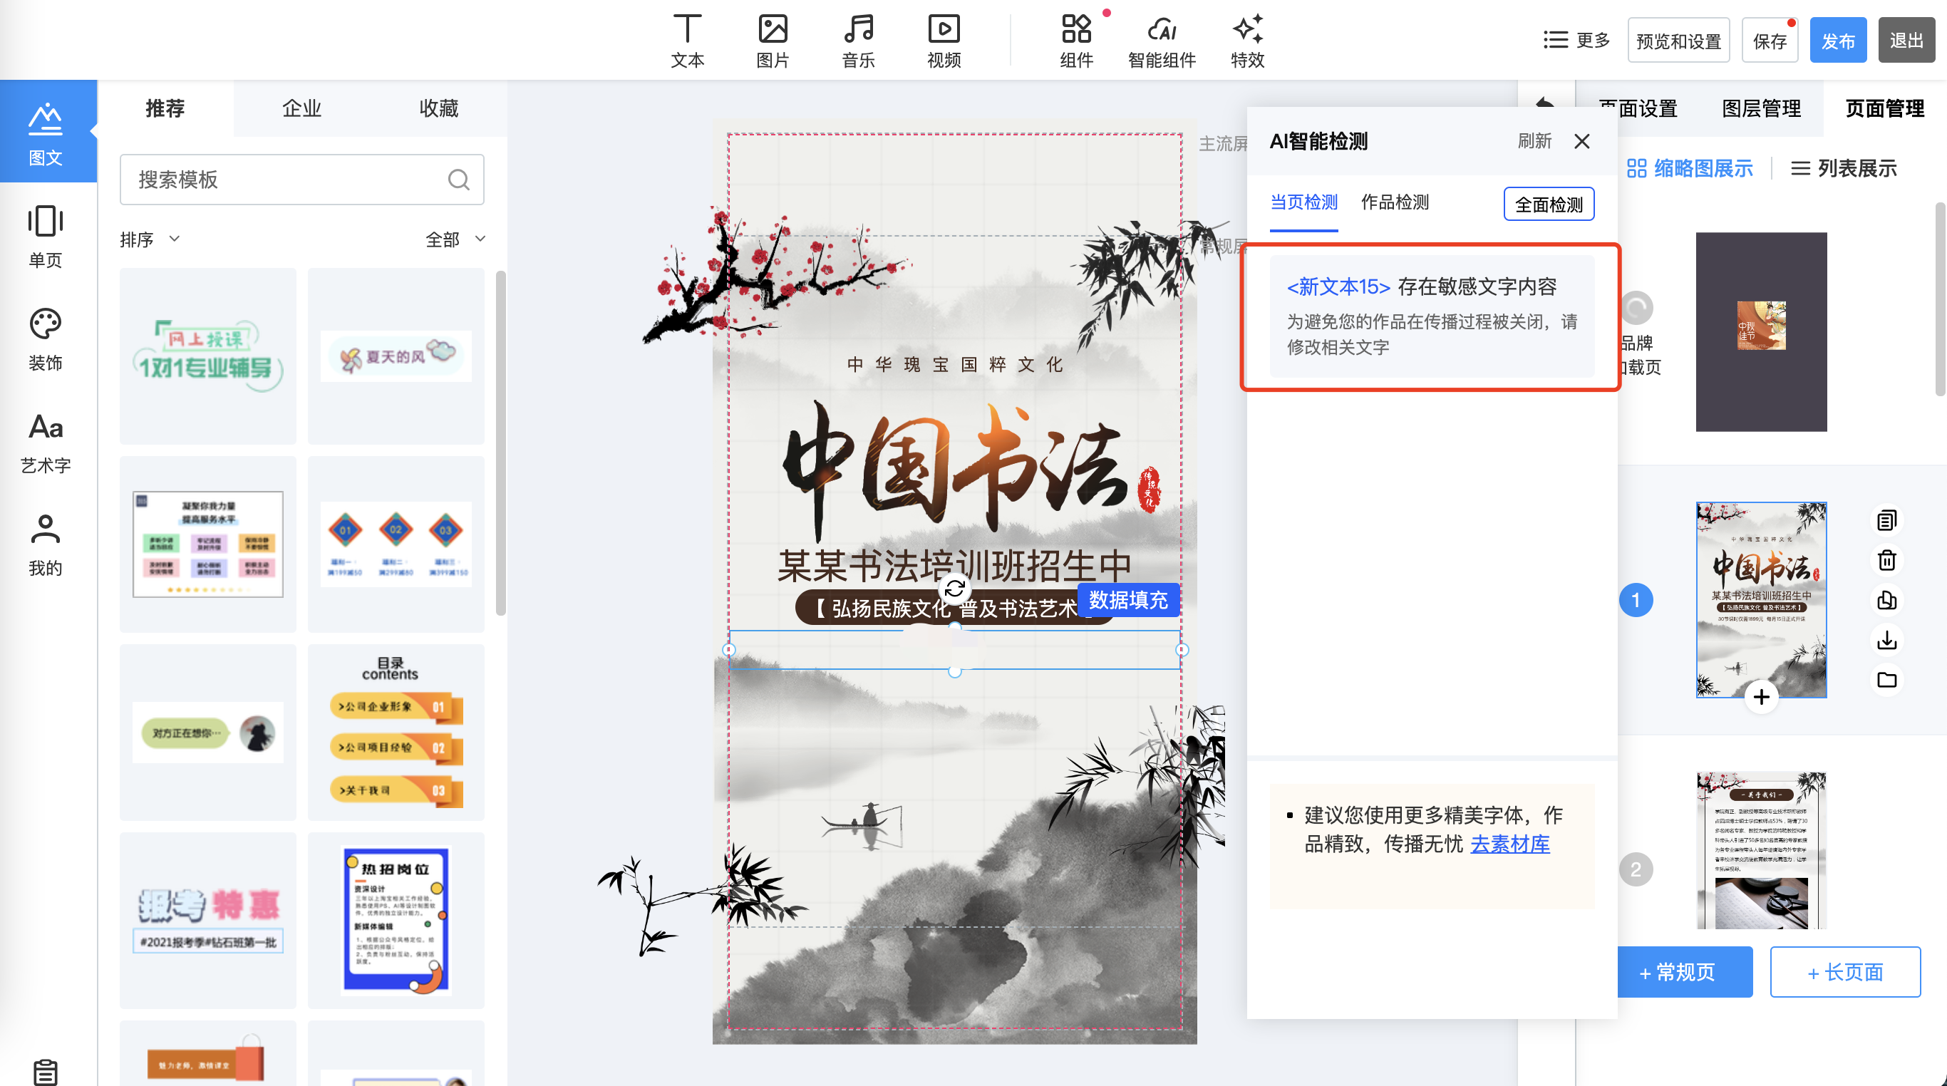The width and height of the screenshot is (1947, 1086).
Task: Click the undo arrow icon
Action: pyautogui.click(x=1545, y=103)
